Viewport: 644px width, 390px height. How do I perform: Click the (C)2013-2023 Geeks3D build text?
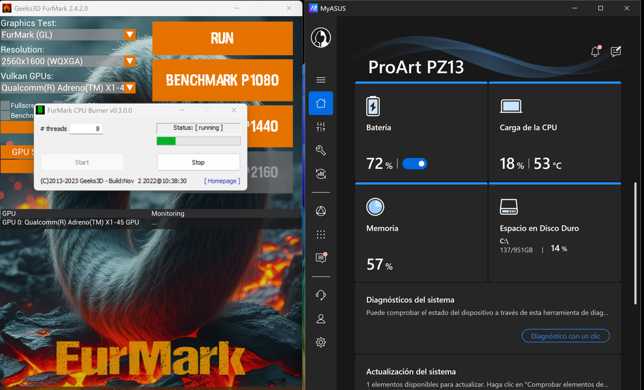[x=113, y=181]
